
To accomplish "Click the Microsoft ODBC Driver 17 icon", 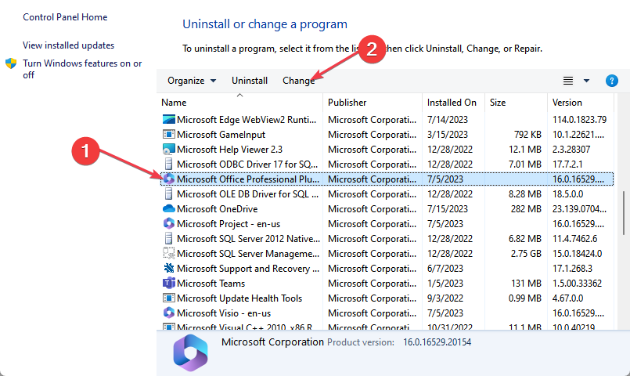I will (x=169, y=164).
